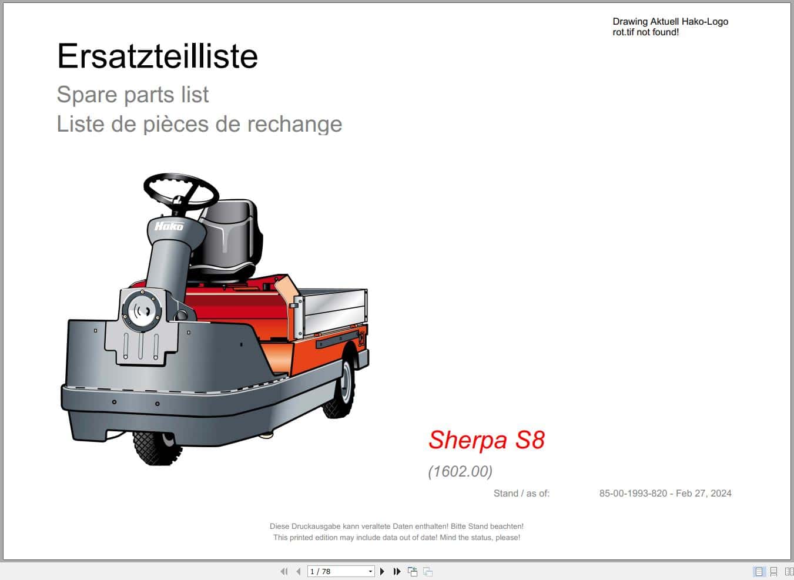Switch to two-page side-by-side view
This screenshot has height=580, width=794.
coord(789,571)
